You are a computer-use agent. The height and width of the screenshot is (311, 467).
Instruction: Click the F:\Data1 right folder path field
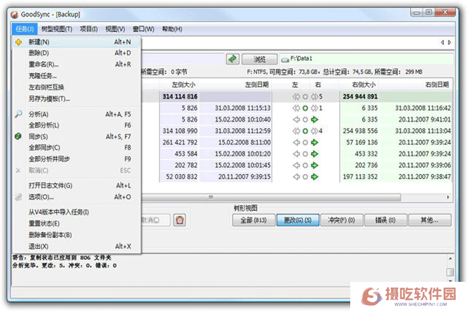[362, 59]
